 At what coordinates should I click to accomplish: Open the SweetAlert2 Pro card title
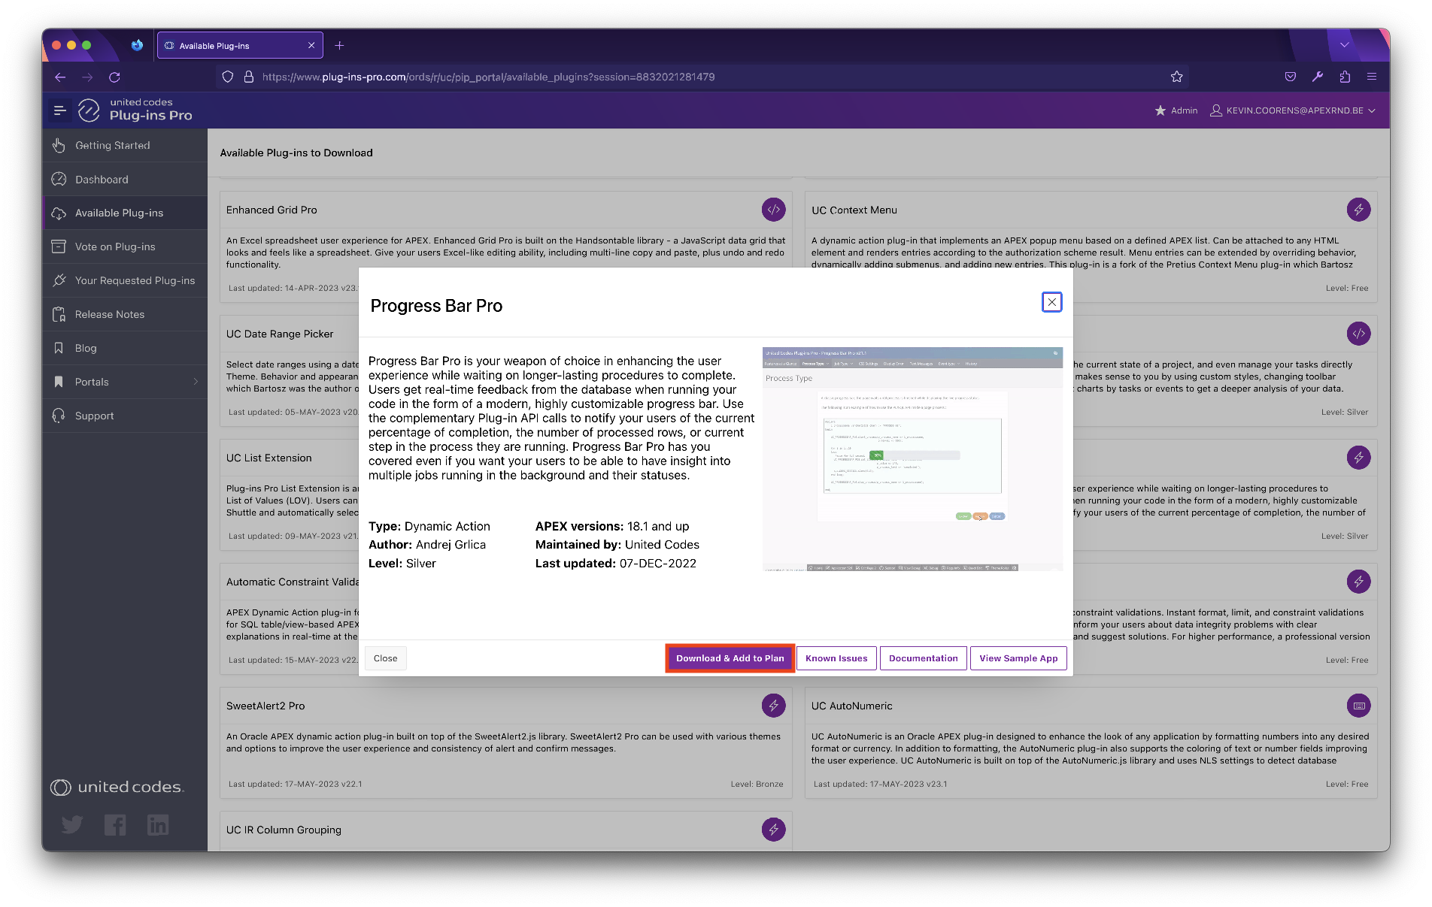click(265, 706)
